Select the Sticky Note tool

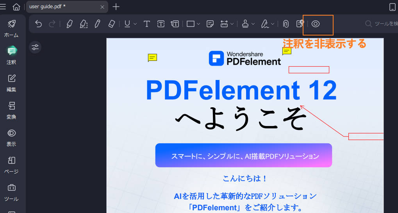pyautogui.click(x=210, y=24)
